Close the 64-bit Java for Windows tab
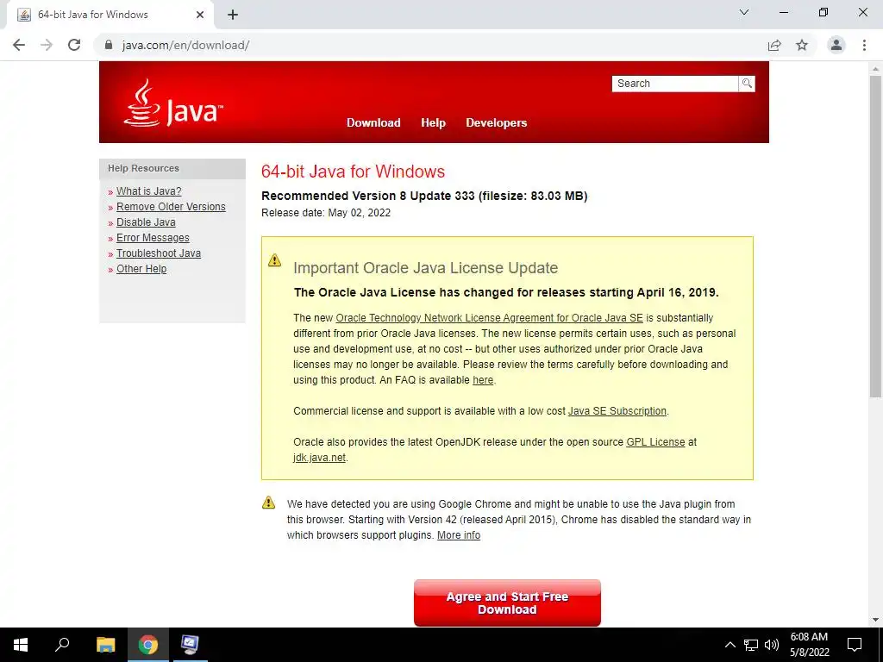This screenshot has height=662, width=883. pyautogui.click(x=200, y=15)
